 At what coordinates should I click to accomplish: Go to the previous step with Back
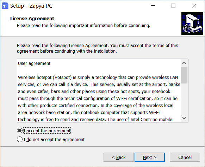tap(119, 157)
